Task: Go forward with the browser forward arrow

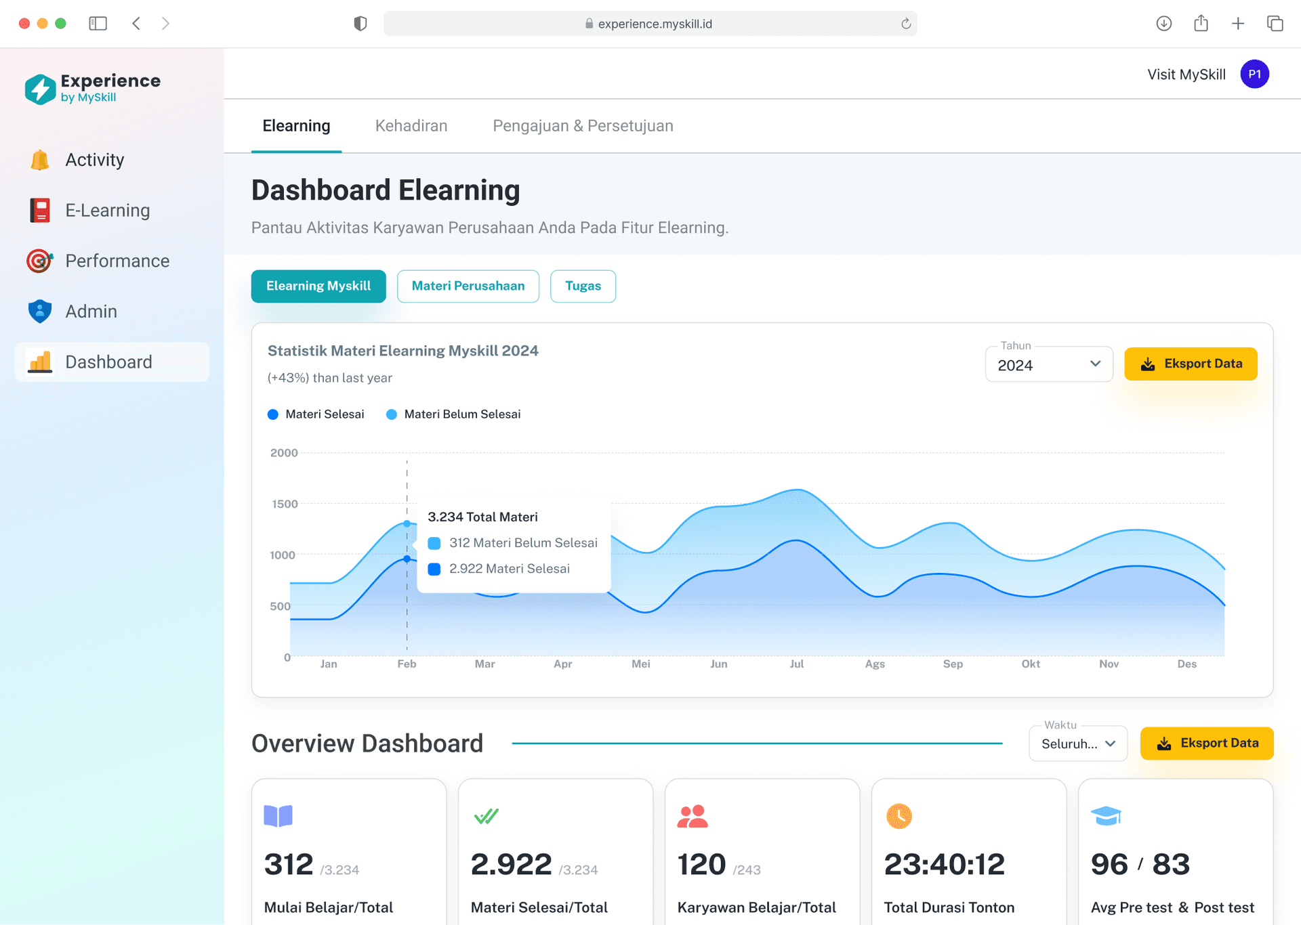Action: pyautogui.click(x=165, y=24)
